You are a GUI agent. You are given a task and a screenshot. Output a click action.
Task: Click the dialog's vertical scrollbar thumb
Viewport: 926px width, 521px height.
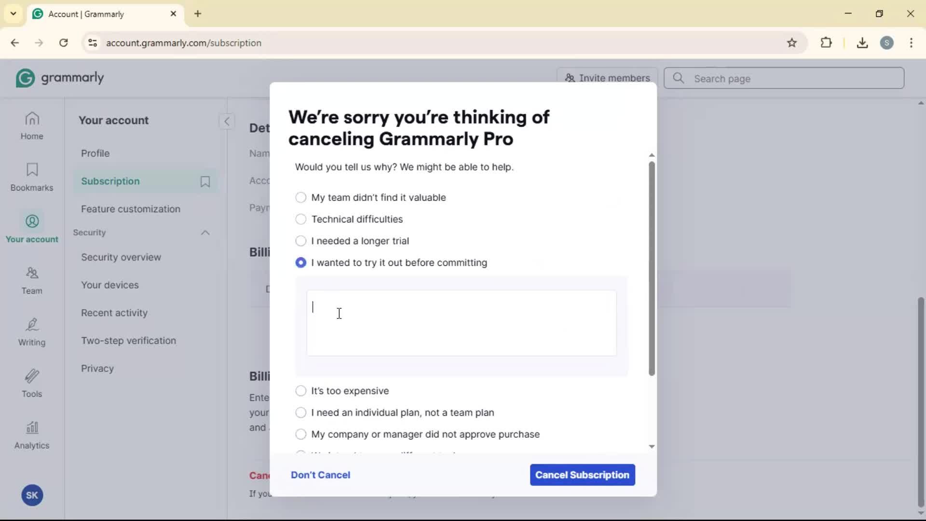[652, 268]
